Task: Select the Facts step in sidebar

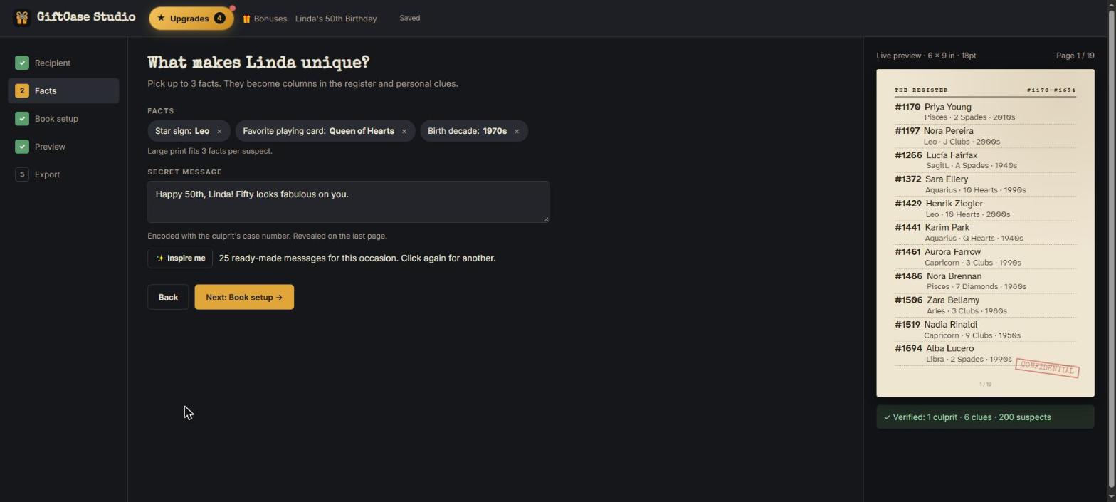Action: 63,90
